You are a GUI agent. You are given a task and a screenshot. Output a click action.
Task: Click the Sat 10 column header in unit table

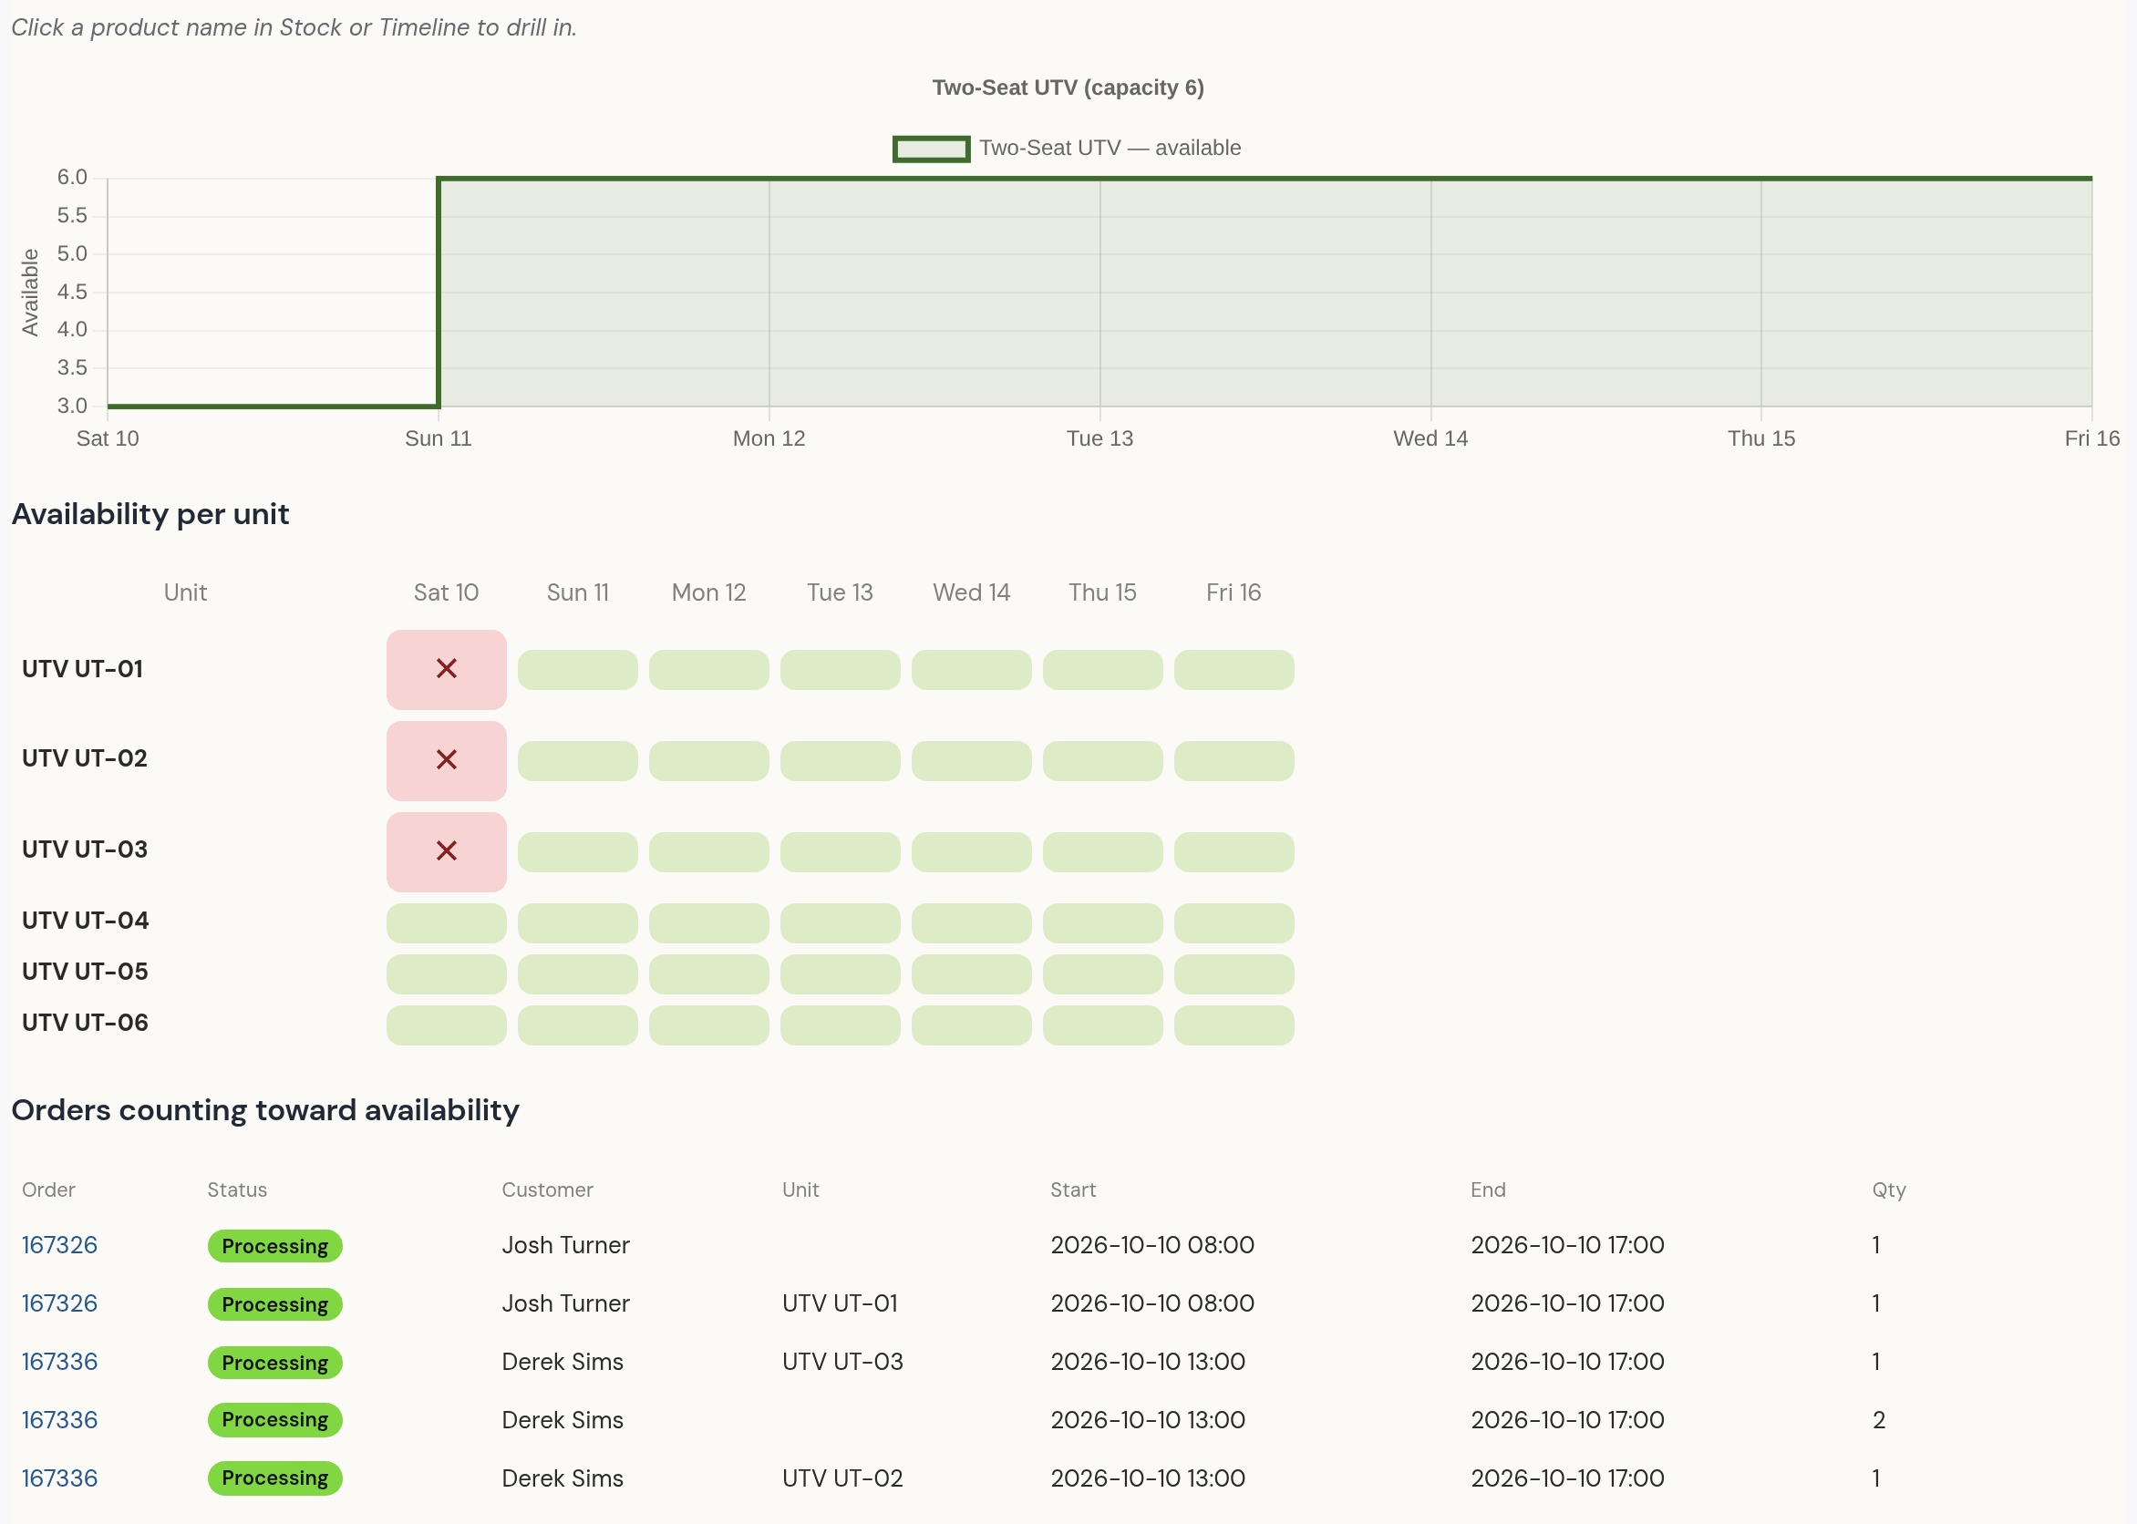[447, 592]
